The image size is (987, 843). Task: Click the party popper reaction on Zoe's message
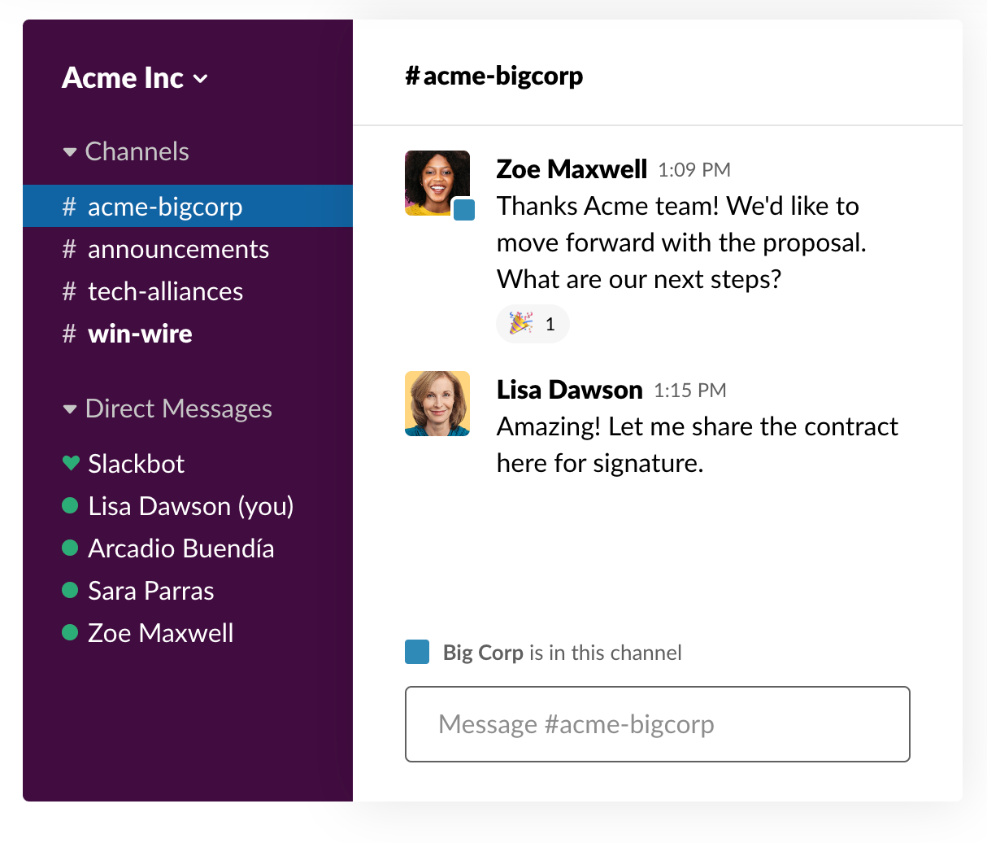[533, 324]
